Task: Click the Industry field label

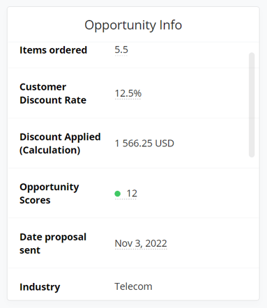Action: click(x=40, y=287)
